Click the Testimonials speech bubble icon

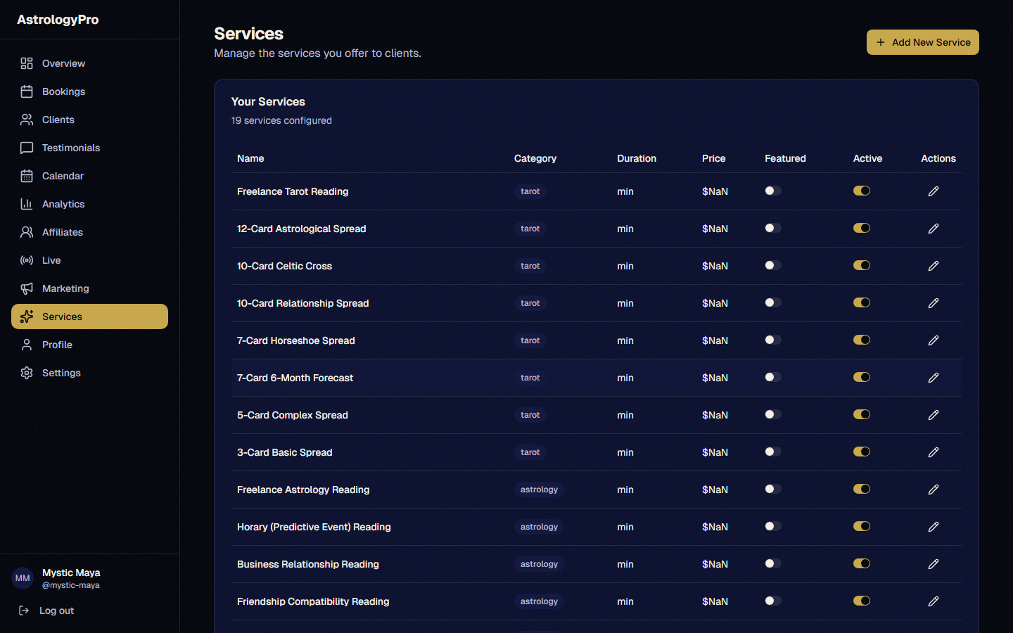[27, 148]
